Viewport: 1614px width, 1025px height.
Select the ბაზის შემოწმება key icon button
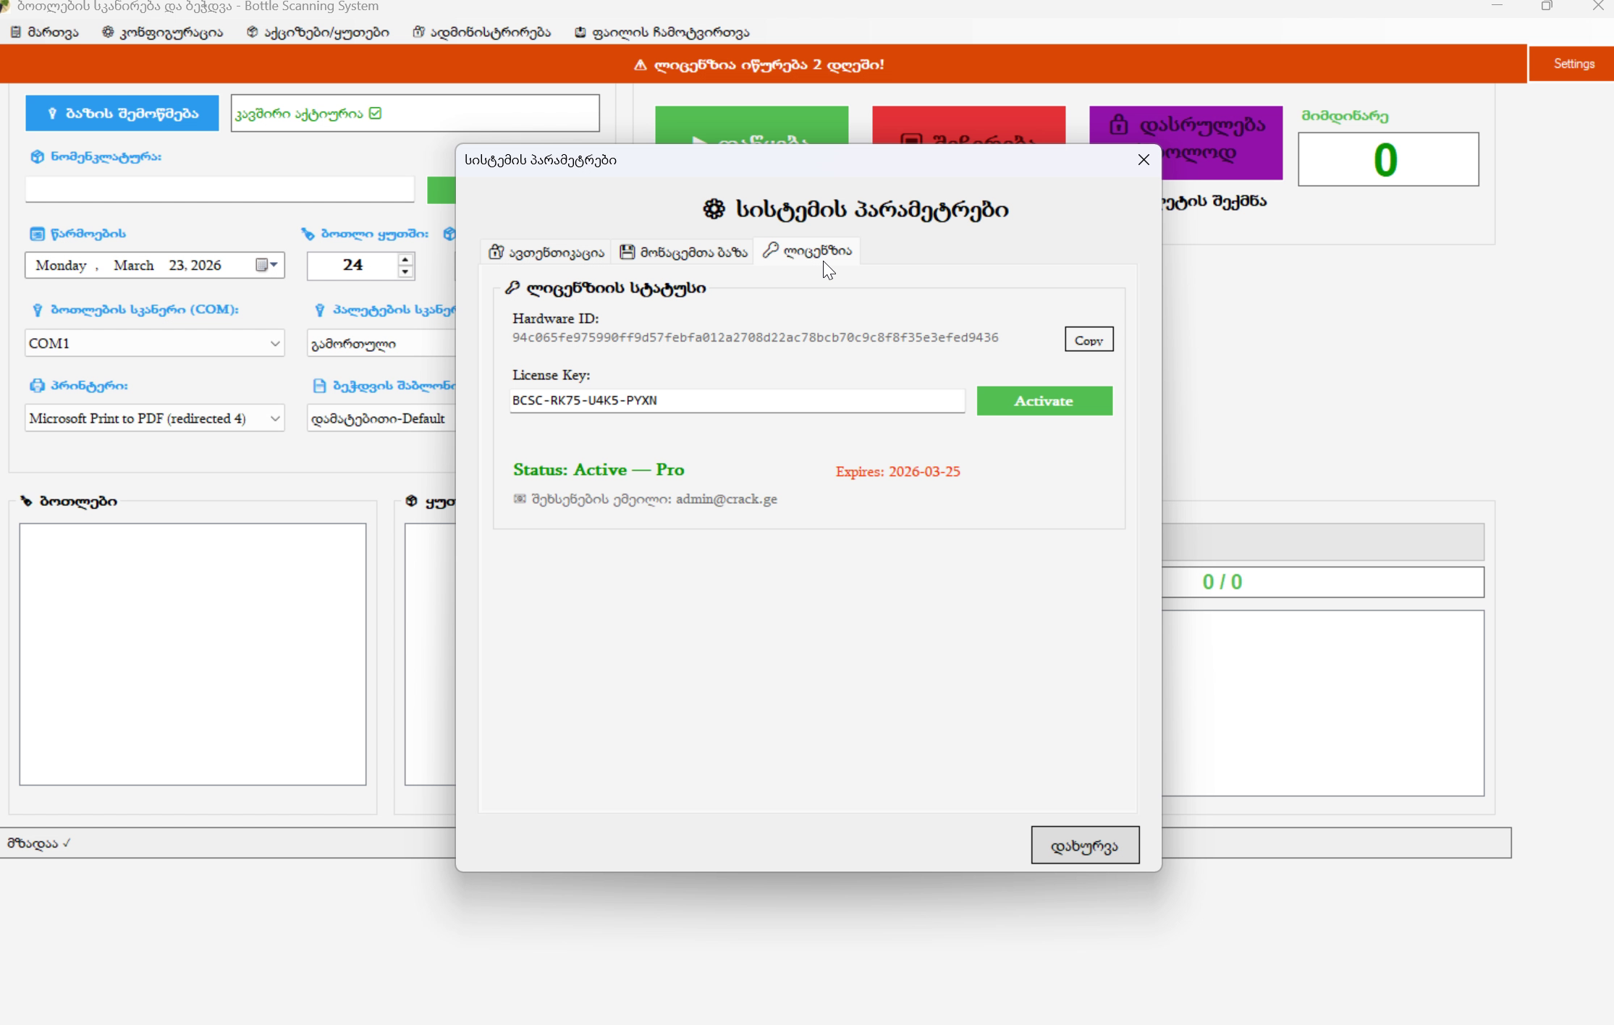pos(52,113)
